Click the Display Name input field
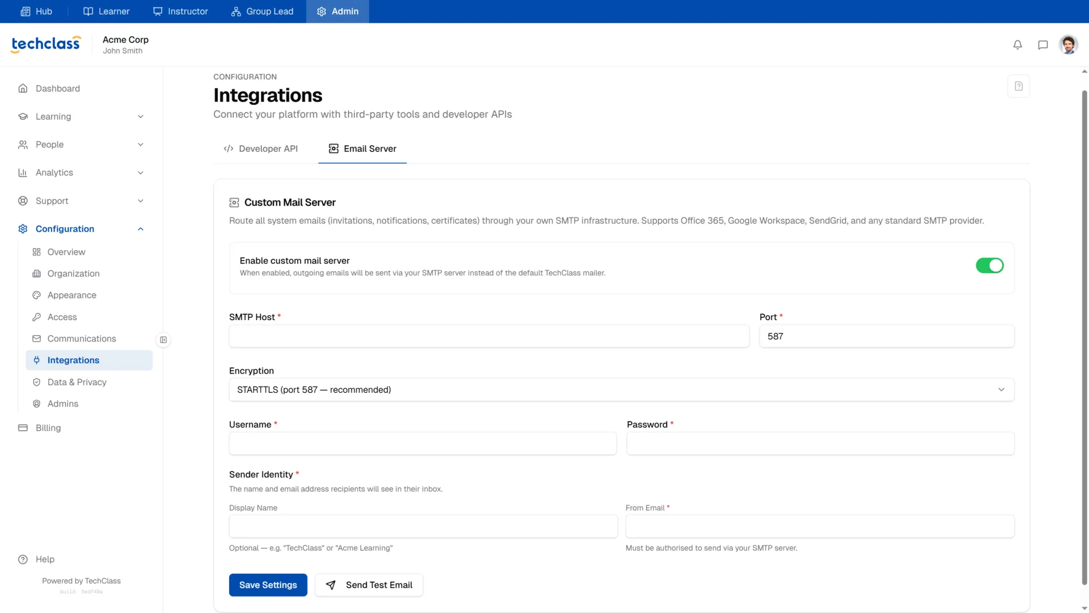The width and height of the screenshot is (1089, 613). click(423, 527)
